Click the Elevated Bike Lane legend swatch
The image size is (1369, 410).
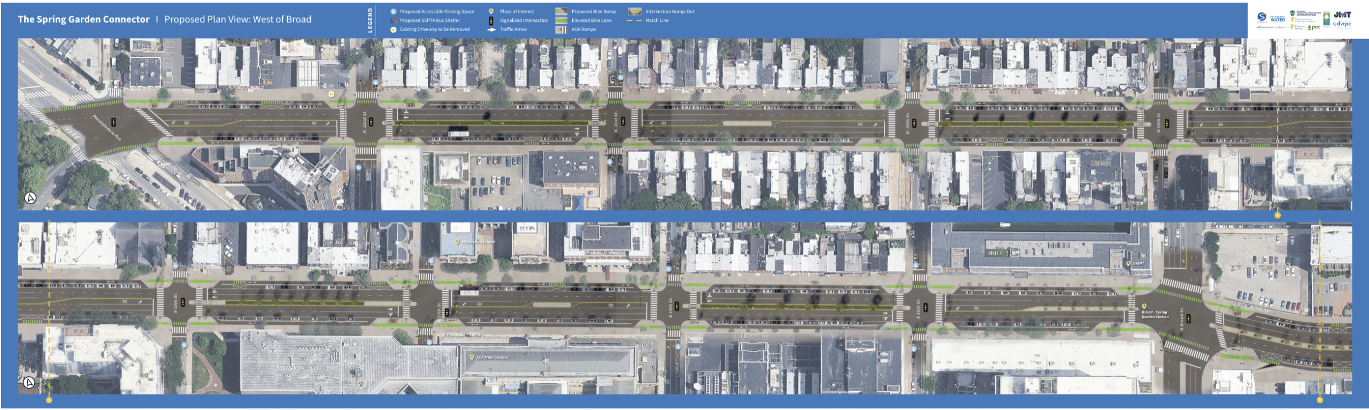[561, 20]
